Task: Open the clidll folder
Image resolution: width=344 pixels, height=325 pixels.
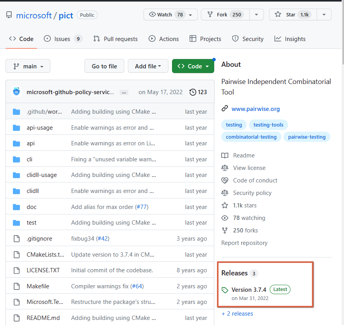Action: pos(33,191)
